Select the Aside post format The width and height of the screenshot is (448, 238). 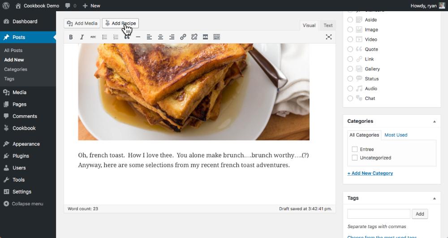pos(350,20)
